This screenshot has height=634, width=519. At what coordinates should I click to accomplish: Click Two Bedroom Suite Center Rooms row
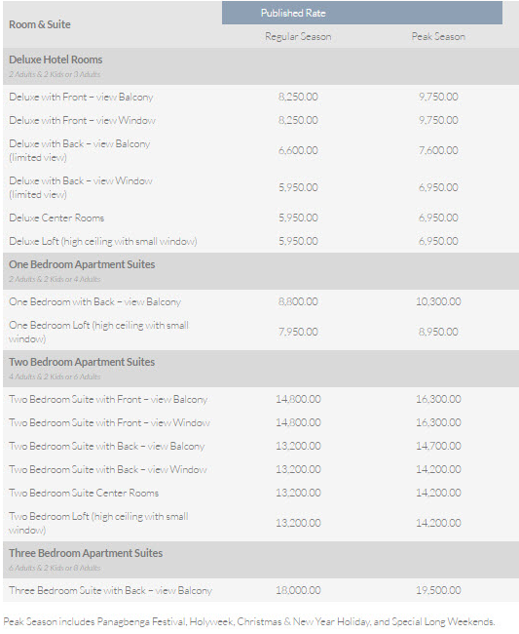tap(261, 493)
